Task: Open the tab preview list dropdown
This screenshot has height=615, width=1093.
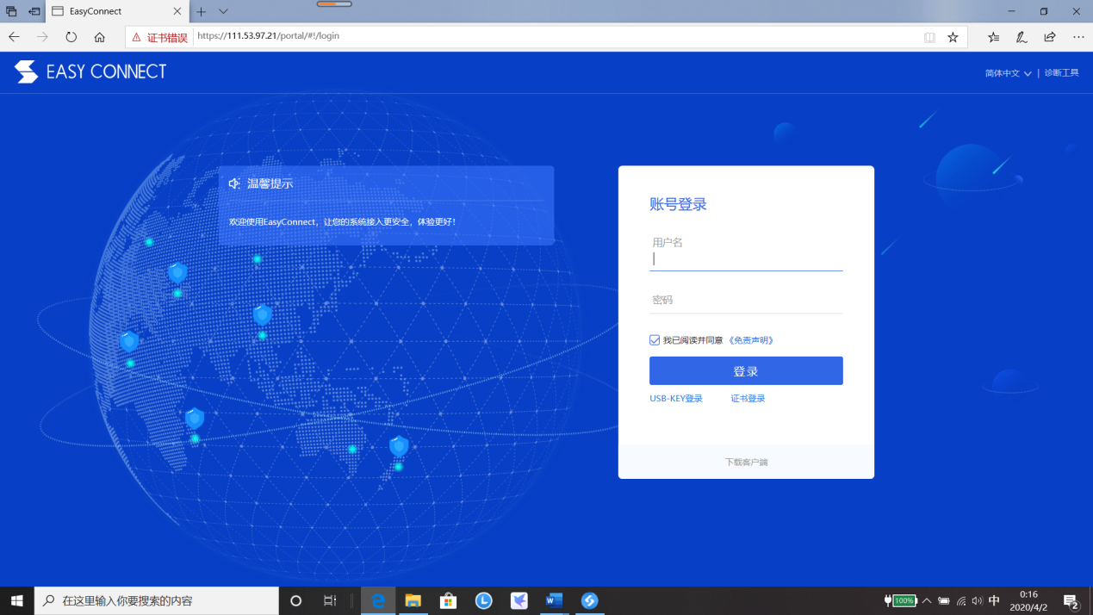Action: coord(224,11)
